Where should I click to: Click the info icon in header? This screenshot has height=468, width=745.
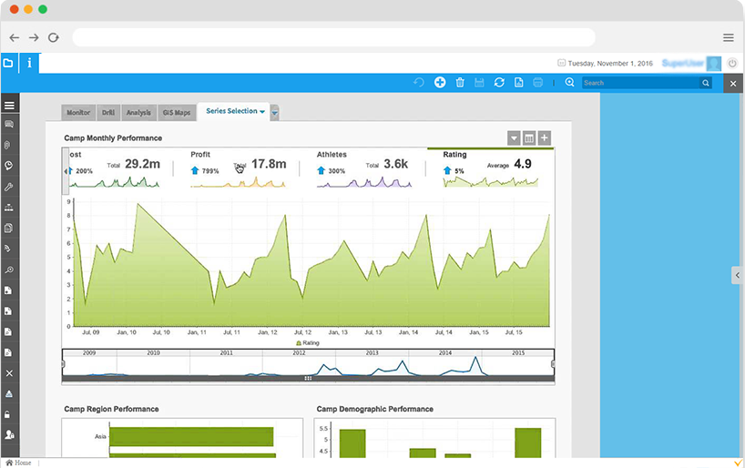(x=29, y=63)
